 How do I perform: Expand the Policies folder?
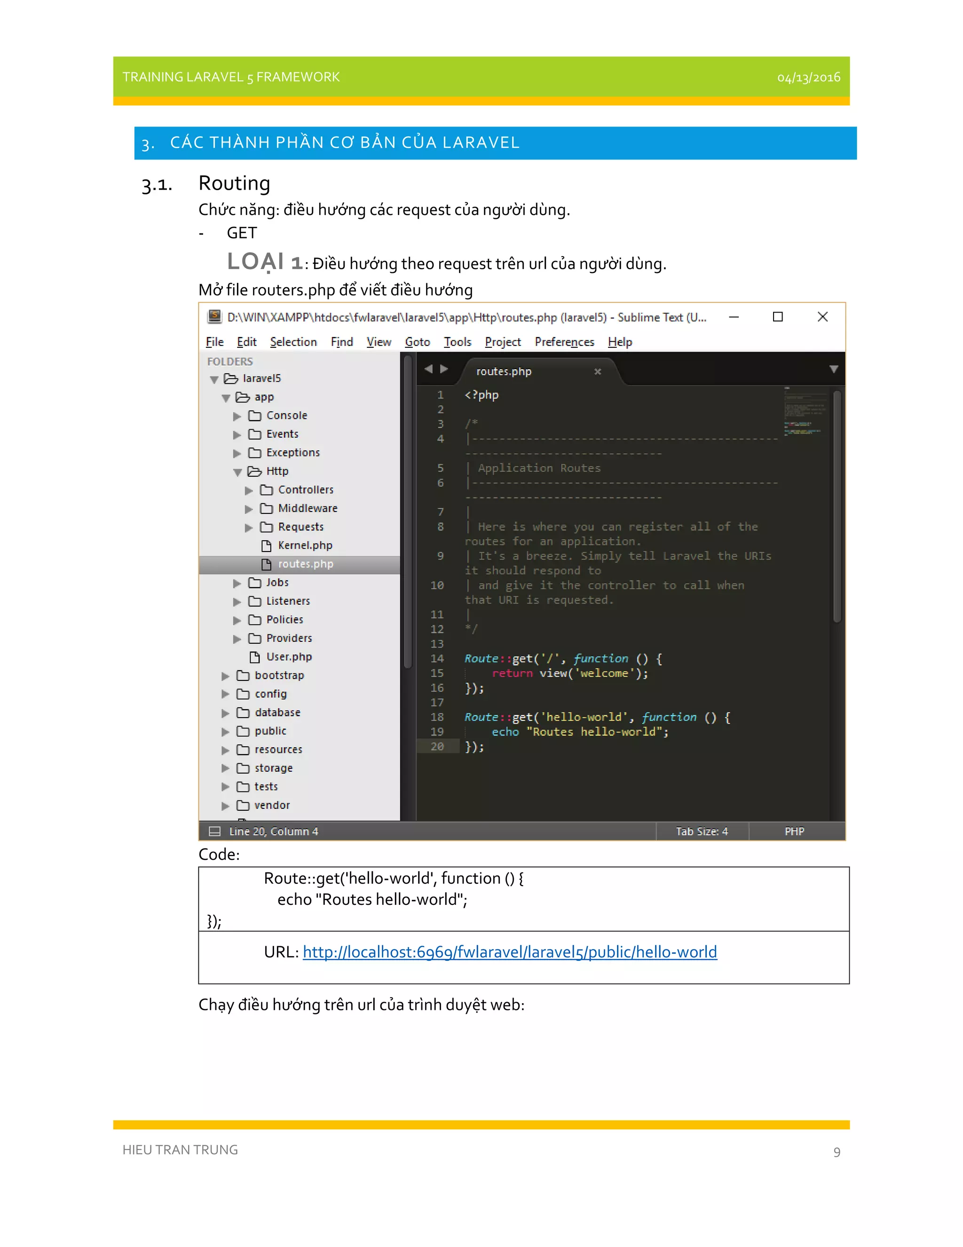point(237,621)
